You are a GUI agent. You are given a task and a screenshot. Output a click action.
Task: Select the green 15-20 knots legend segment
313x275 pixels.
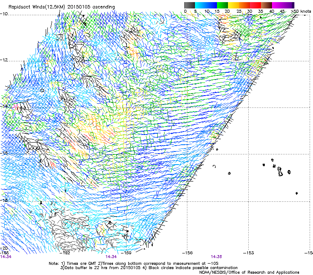click(222, 5)
